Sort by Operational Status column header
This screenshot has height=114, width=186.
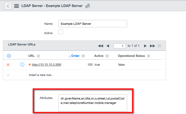coord(131,56)
